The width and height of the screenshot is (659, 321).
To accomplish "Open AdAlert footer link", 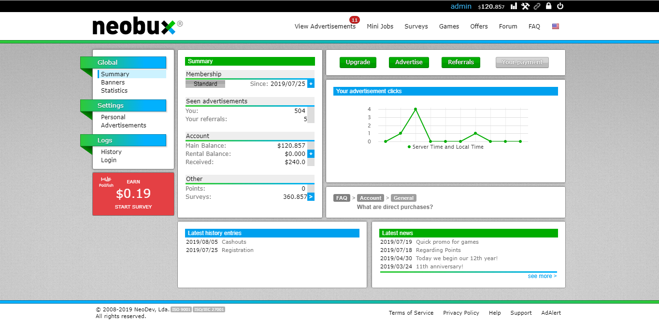I will pos(551,313).
